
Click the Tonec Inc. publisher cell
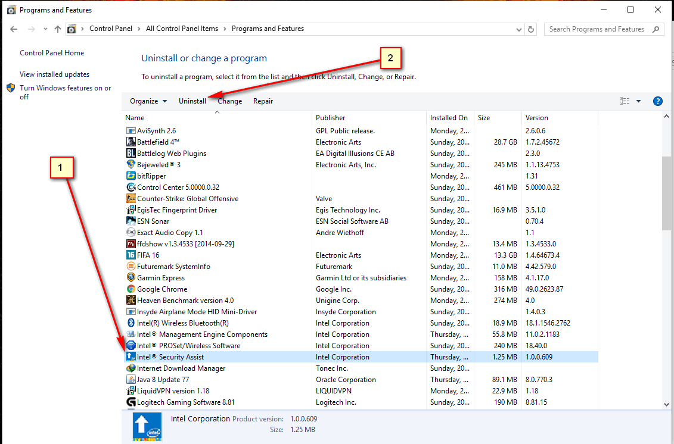[331, 368]
